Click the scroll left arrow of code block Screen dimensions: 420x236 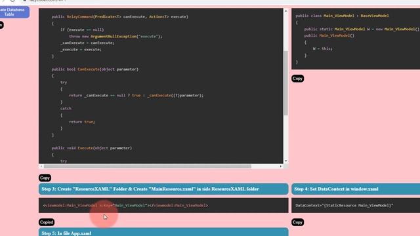pyautogui.click(x=41, y=166)
